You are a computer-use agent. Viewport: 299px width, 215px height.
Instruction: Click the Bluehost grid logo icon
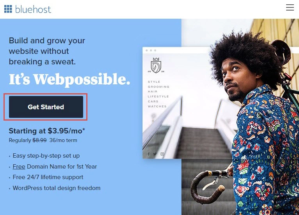(8, 9)
